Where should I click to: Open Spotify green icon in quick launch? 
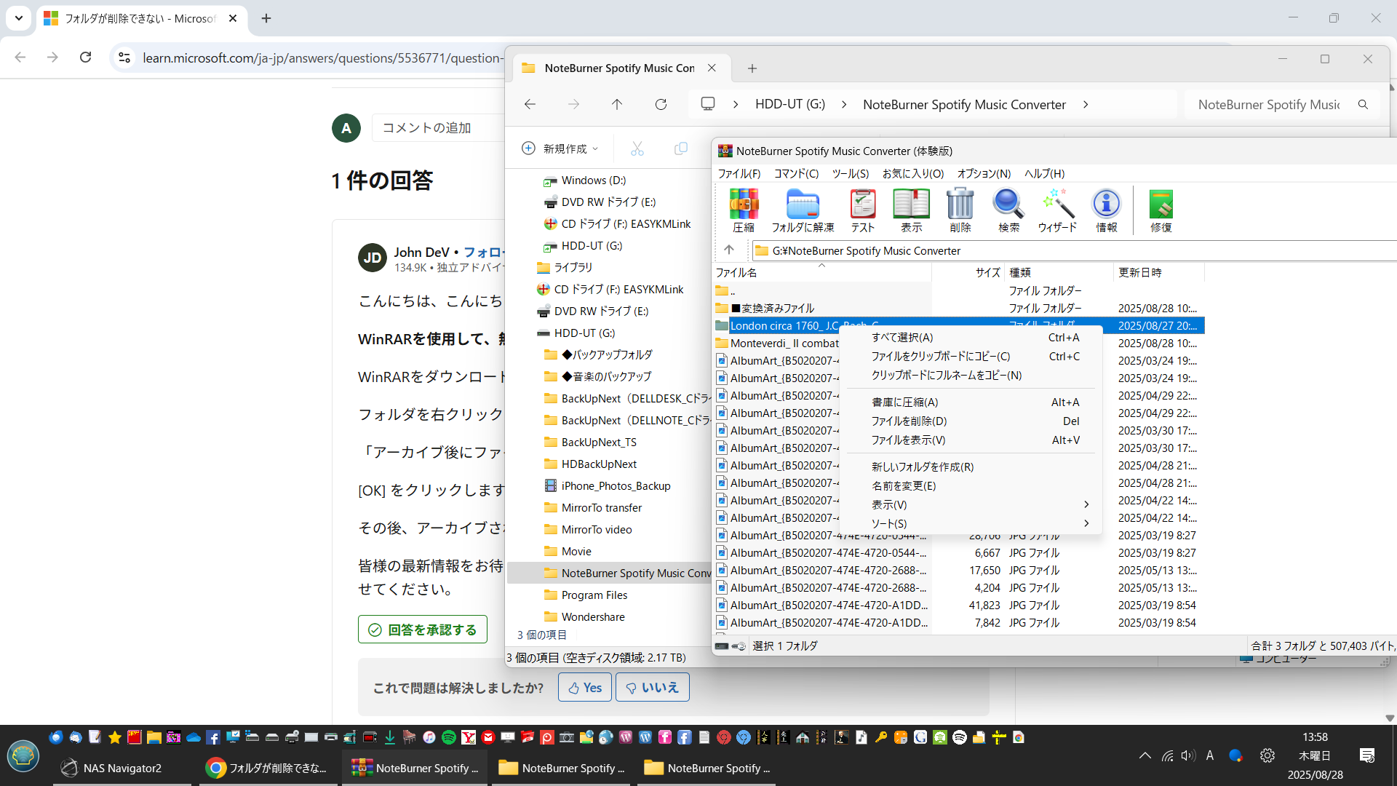(449, 737)
